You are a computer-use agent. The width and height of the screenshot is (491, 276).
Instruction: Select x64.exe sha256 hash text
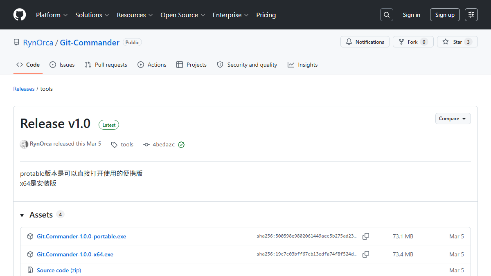pyautogui.click(x=306, y=254)
